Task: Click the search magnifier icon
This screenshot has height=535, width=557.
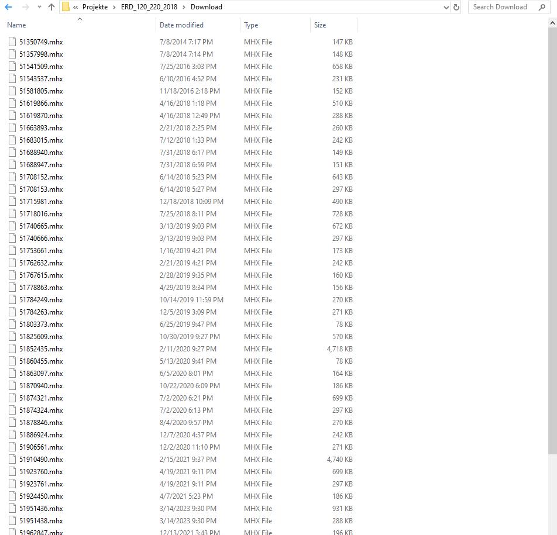Action: point(542,7)
